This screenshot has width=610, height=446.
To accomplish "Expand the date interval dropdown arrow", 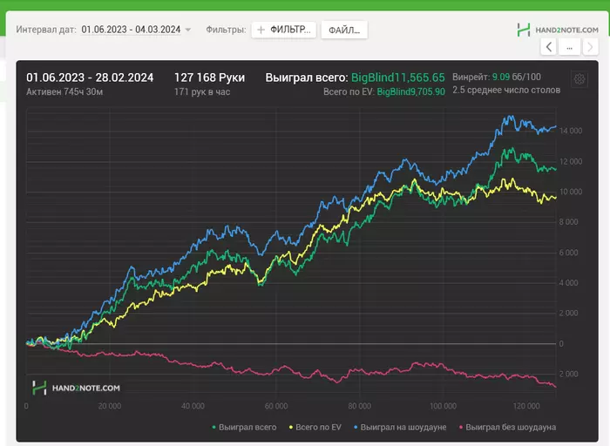I will coord(188,30).
